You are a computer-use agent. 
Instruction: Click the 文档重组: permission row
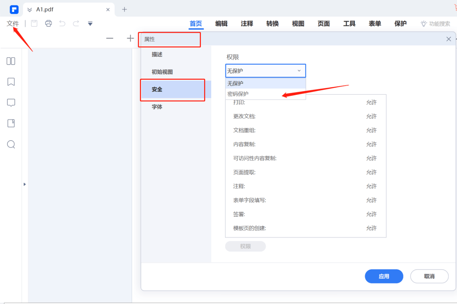point(306,130)
